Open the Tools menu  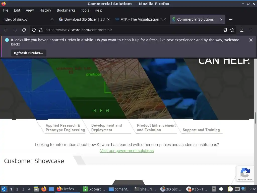pos(85,10)
